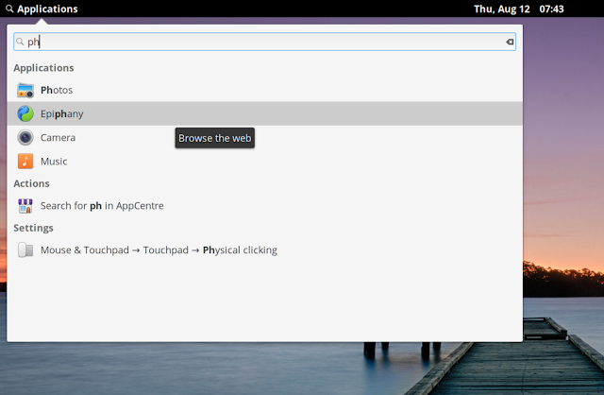Click the Camera lens icon
The width and height of the screenshot is (604, 395).
[x=25, y=138]
